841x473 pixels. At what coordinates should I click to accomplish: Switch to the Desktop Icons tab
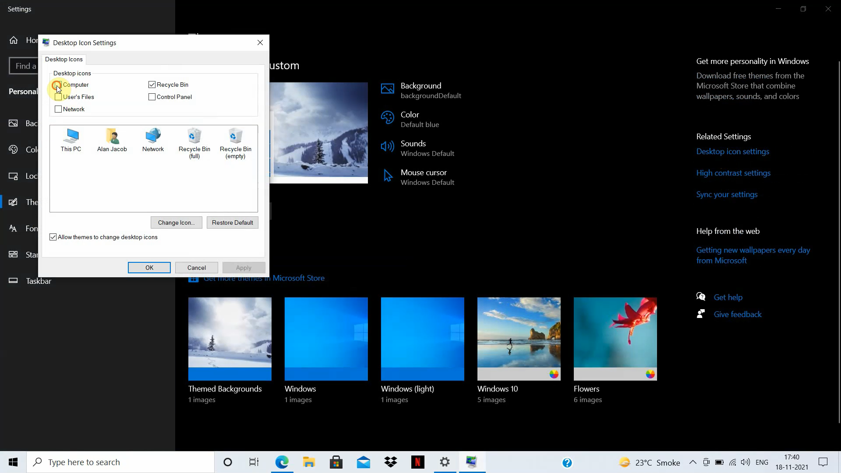64,59
